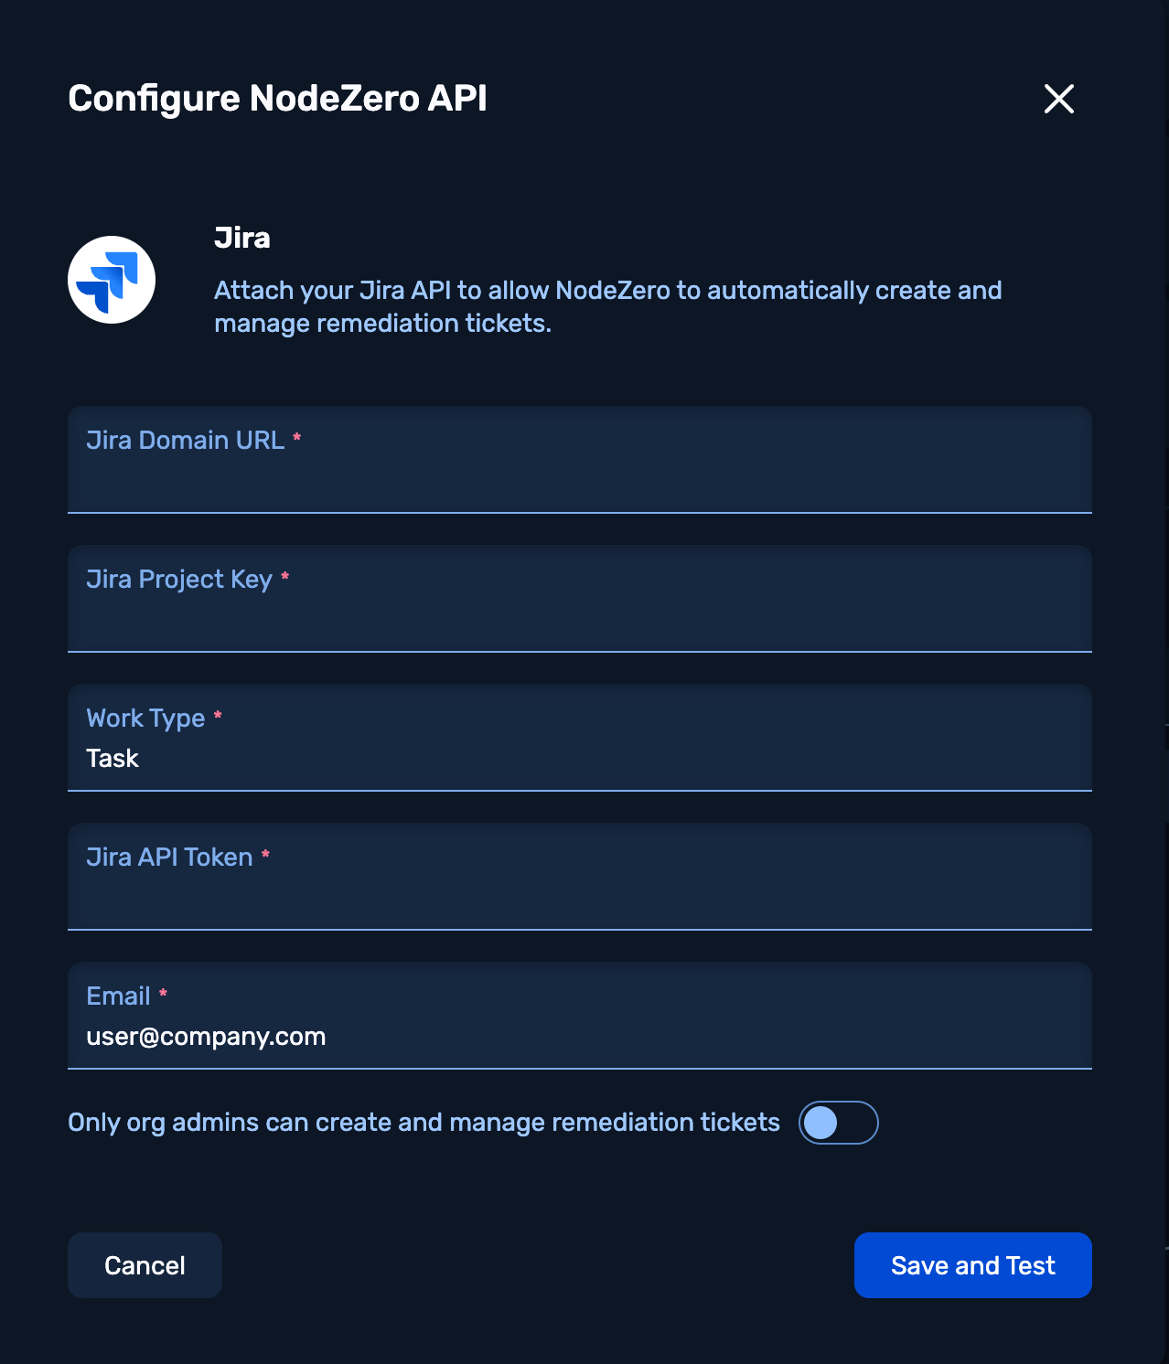Click the Save and Test button
The width and height of the screenshot is (1169, 1364).
pyautogui.click(x=972, y=1265)
